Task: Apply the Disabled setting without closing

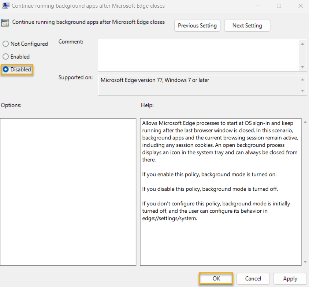Action: 290,279
